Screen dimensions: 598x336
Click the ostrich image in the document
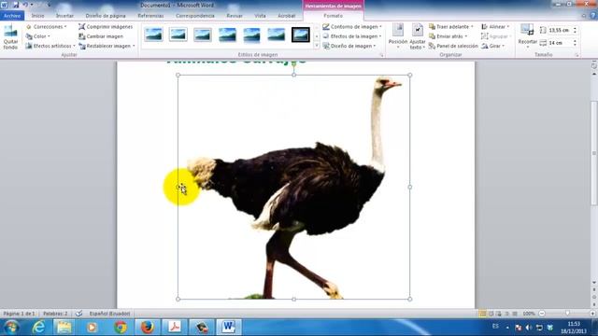293,187
